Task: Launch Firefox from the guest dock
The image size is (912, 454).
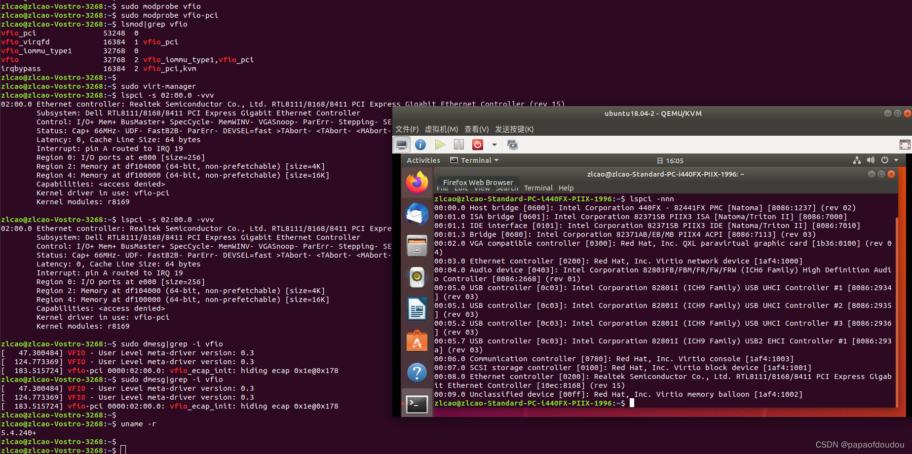Action: 417,183
